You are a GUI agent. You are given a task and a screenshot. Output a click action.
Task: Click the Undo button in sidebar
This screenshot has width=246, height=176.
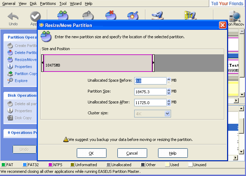coord(24,149)
